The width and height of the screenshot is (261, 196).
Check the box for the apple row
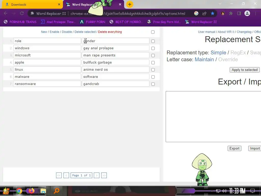coord(153,63)
